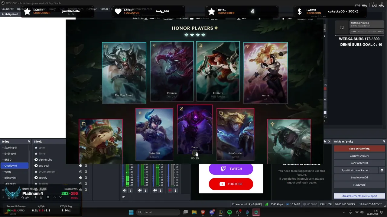
Task: Hide the spotify source
Action: click(x=81, y=178)
